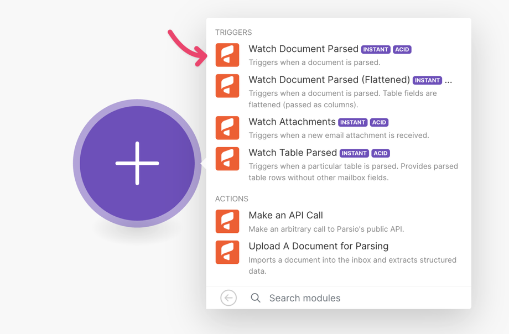The height and width of the screenshot is (334, 509).
Task: Select Upload A Document for Parsing action
Action: (339, 258)
